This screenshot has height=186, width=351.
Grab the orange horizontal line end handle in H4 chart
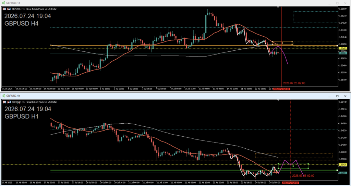(x=337, y=46)
